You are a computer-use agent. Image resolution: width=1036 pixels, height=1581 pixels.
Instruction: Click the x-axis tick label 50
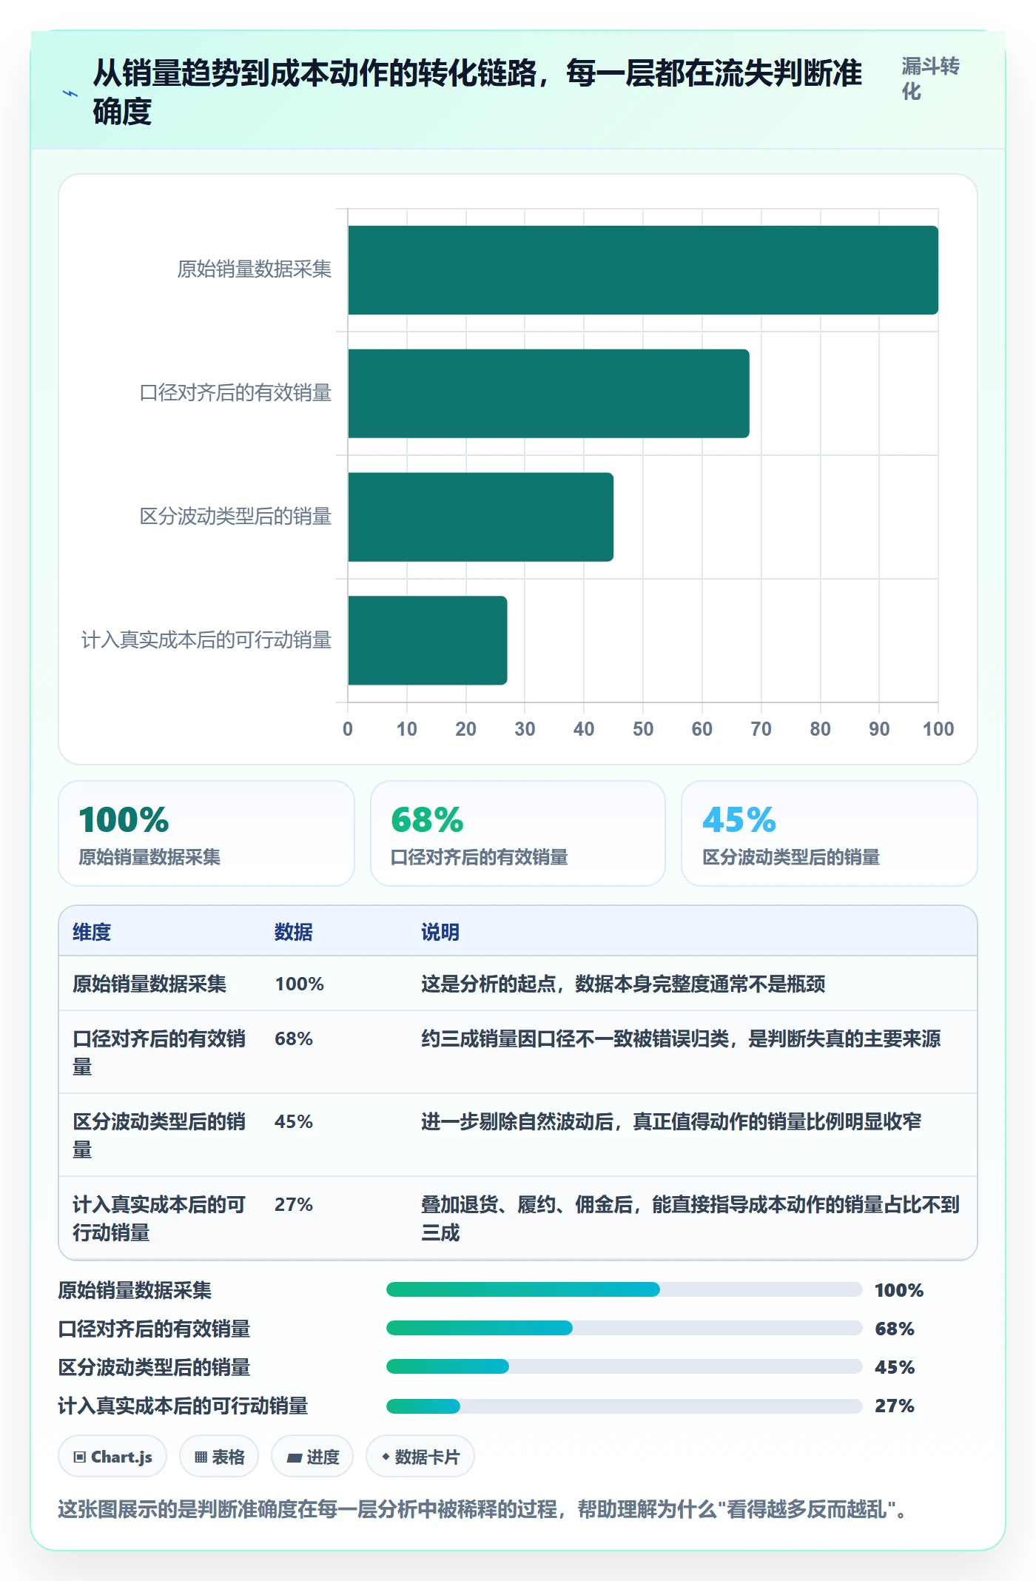[x=643, y=729]
